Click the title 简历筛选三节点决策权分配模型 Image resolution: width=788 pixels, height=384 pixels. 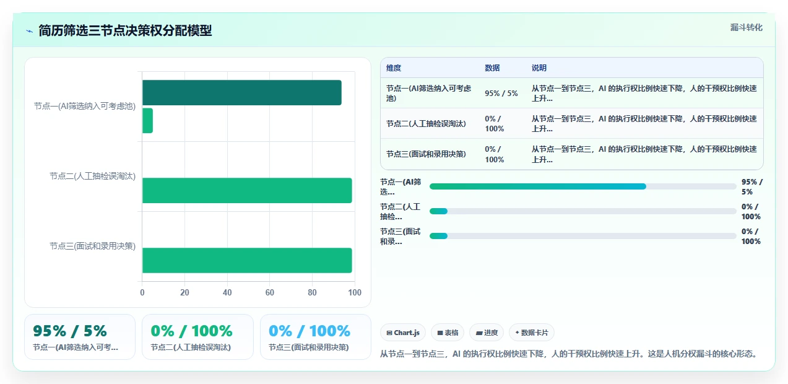coord(125,31)
